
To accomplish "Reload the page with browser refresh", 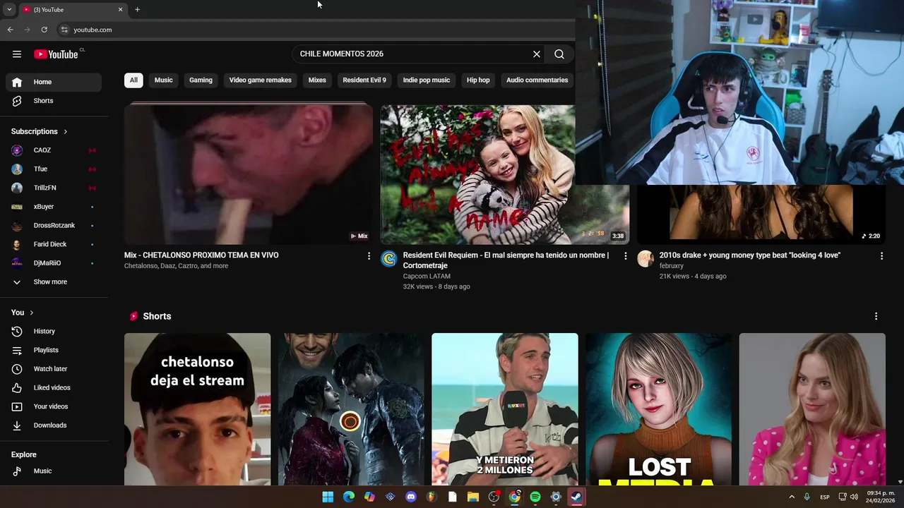I will tap(44, 30).
